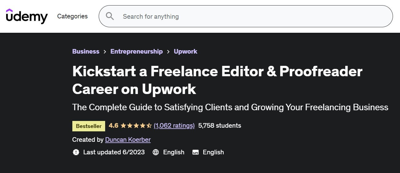Open the Udemy home logo
Screen dimensions: 400x173
pyautogui.click(x=27, y=16)
